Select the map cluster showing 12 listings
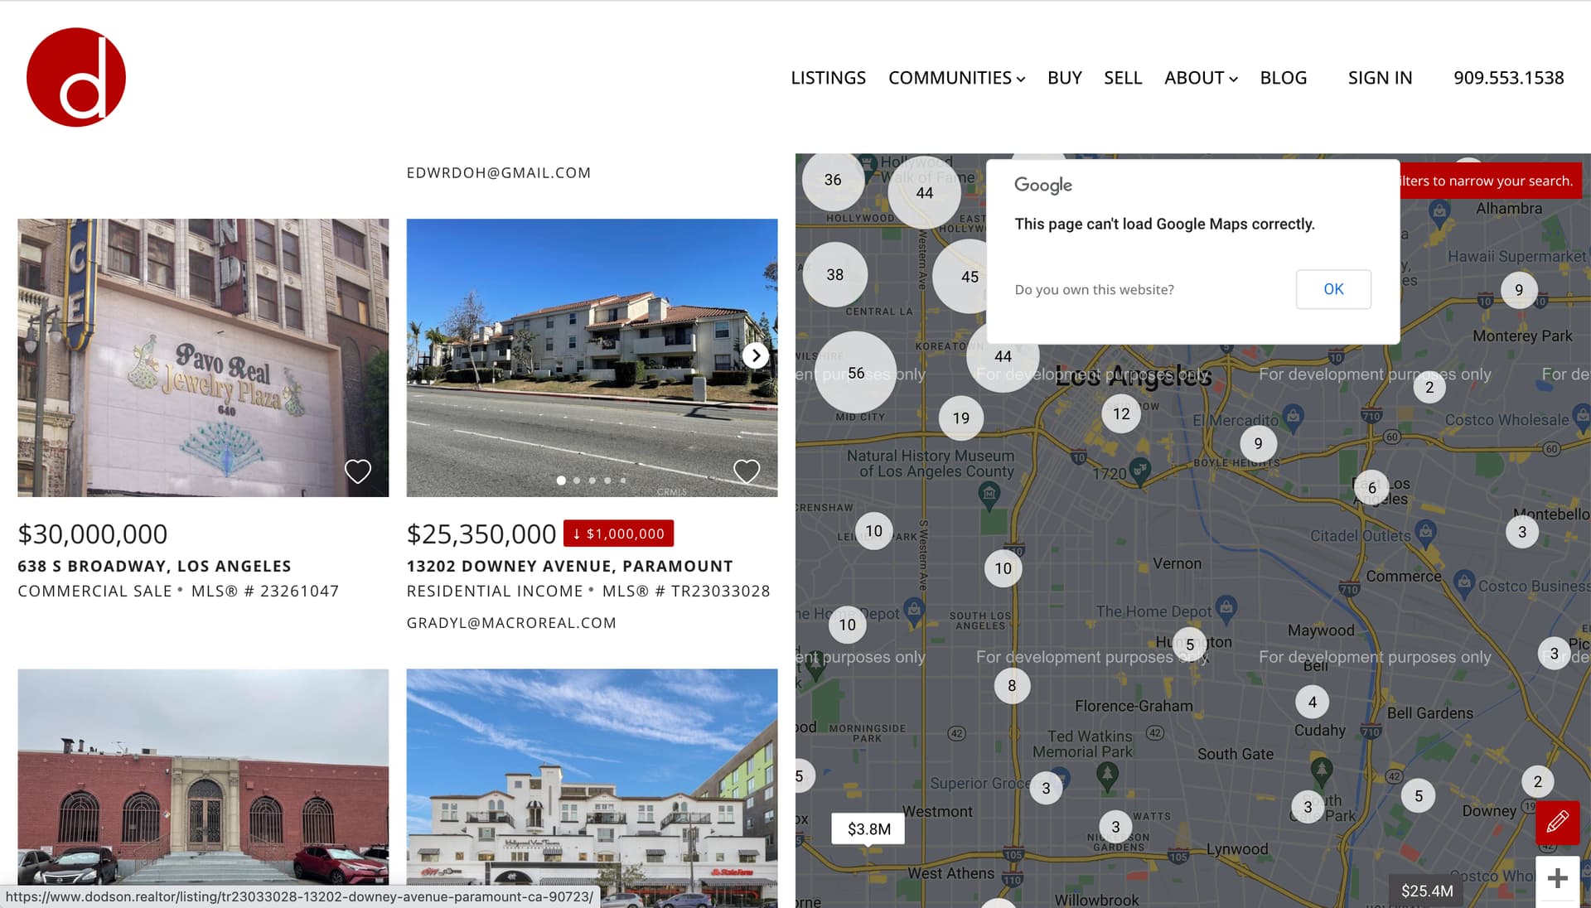1591x908 pixels. click(x=1121, y=413)
